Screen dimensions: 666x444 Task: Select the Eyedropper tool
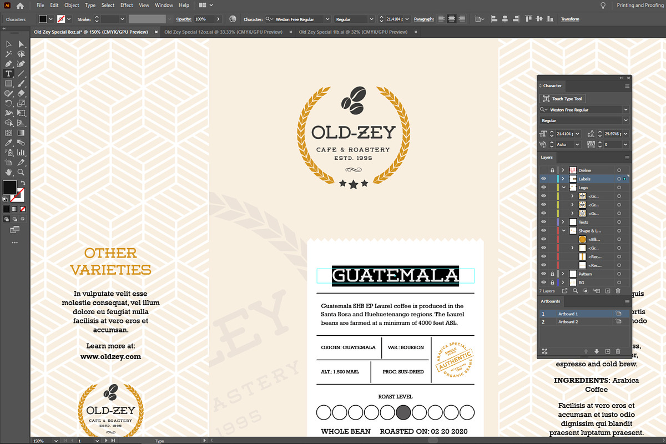(8, 143)
